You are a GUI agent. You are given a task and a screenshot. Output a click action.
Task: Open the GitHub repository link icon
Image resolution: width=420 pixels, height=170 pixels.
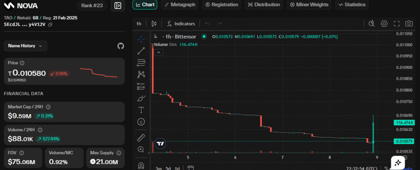(x=121, y=46)
